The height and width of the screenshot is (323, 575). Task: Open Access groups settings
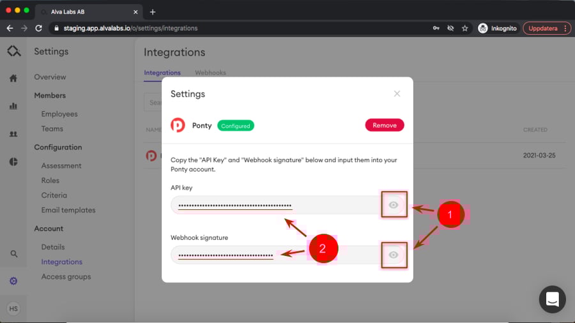coord(66,276)
